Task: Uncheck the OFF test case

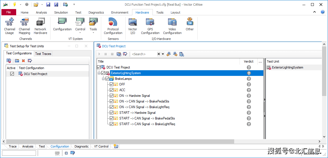Action: pyautogui.click(x=111, y=84)
